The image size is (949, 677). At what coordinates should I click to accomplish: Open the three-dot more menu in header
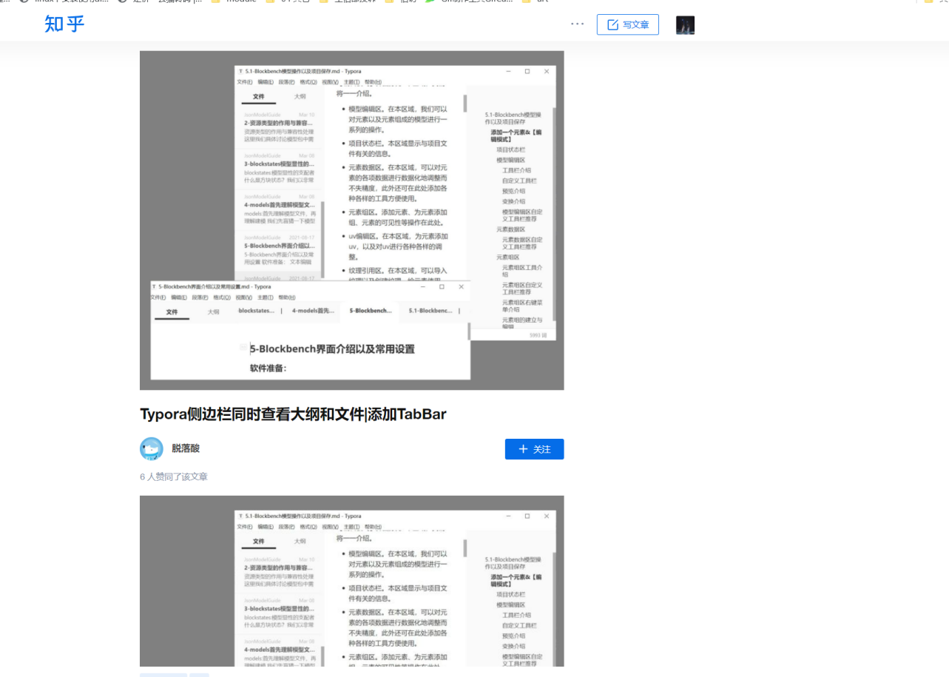tap(578, 24)
